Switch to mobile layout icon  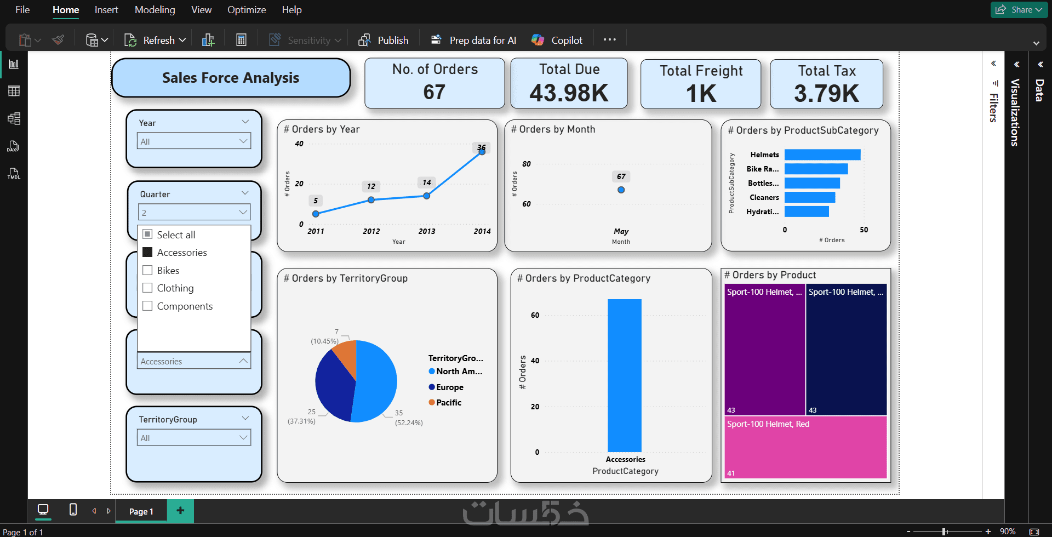(x=73, y=510)
